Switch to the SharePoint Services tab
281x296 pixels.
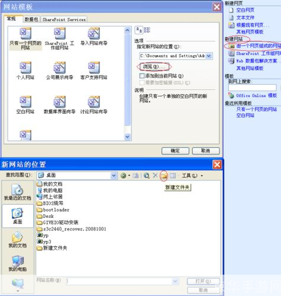click(64, 20)
